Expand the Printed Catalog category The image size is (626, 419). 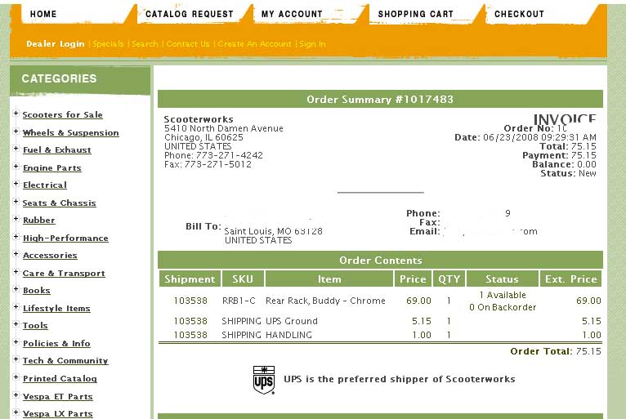16,377
